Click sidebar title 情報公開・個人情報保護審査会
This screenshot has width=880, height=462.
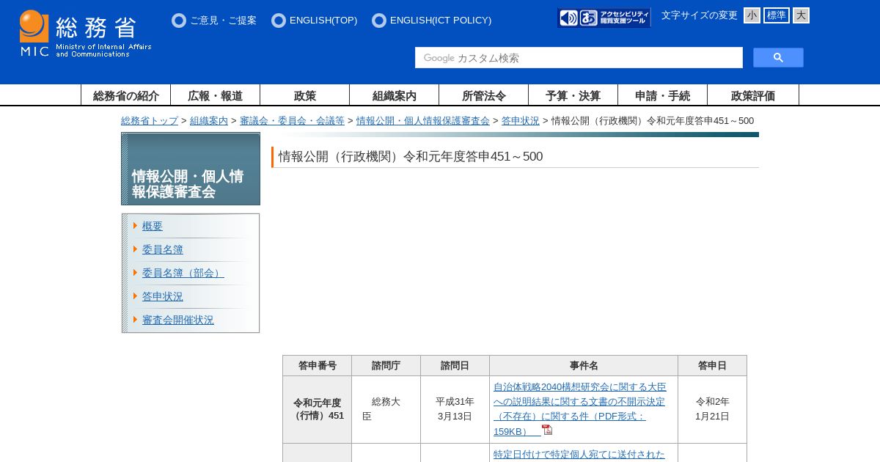pos(188,184)
